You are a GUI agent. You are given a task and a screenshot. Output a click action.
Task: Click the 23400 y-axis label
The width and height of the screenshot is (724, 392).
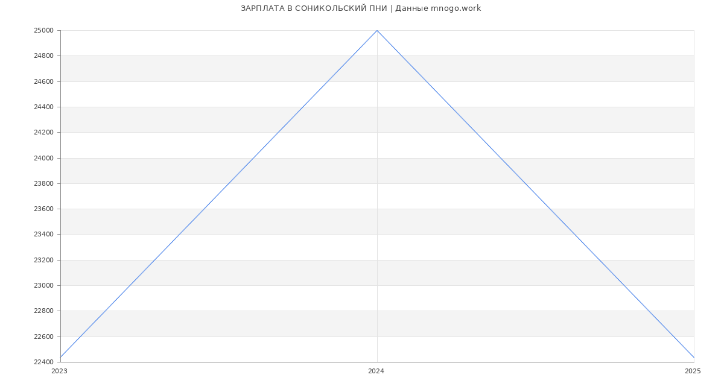(43, 235)
